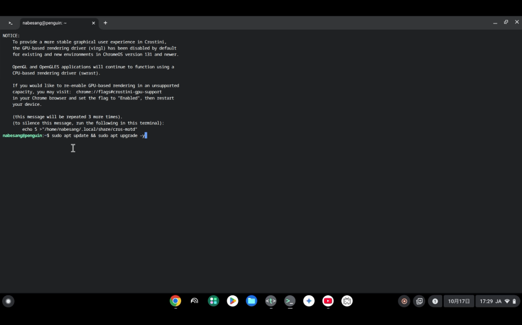The image size is (522, 325).
Task: Open the Terminal app icon on the shelf
Action: 290,301
